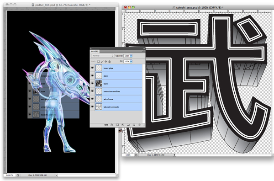This screenshot has height=181, width=274.
Task: Lock image pixels with the brush icon
Action: coord(102,61)
